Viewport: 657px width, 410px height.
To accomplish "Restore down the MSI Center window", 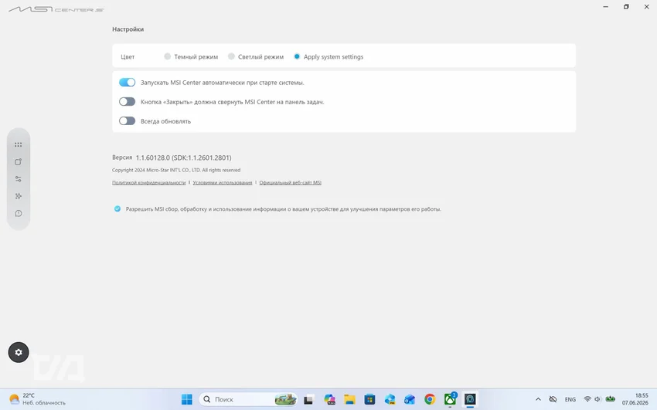I will (626, 7).
